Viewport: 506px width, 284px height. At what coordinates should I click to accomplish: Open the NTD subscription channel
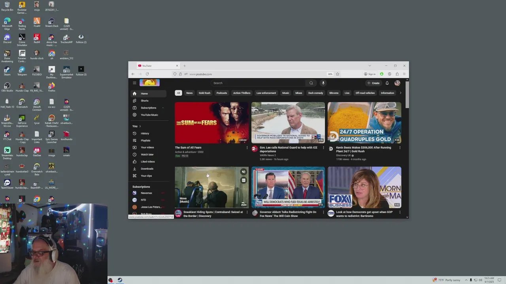(x=149, y=200)
